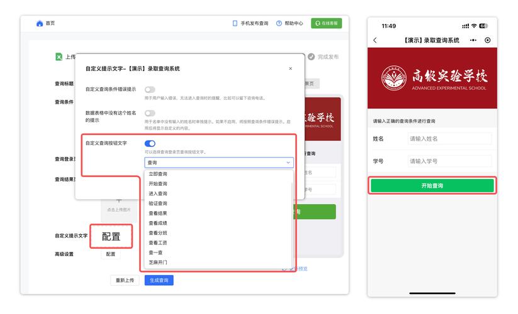Toggle 数据表格中没有这个姓名的提示 switch
Image resolution: width=518 pixels, height=314 pixels.
150,113
